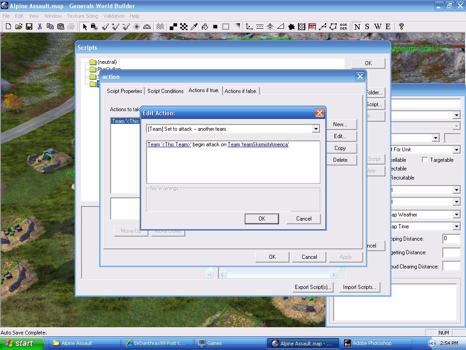
Task: Click the Paste clipboard toolbar icon
Action: click(x=61, y=26)
